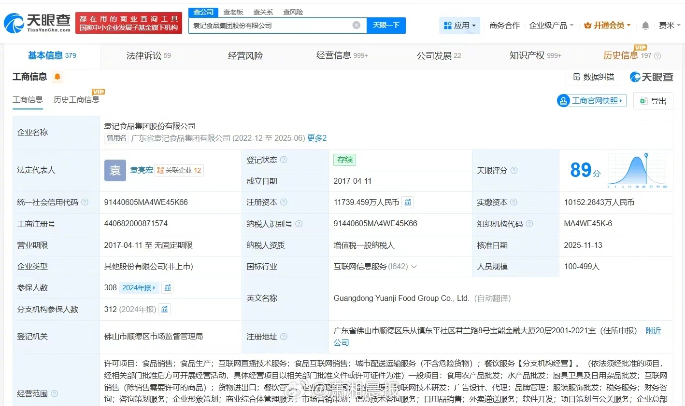Click the 天眼查 logo at top left
The image size is (685, 406).
click(x=37, y=23)
